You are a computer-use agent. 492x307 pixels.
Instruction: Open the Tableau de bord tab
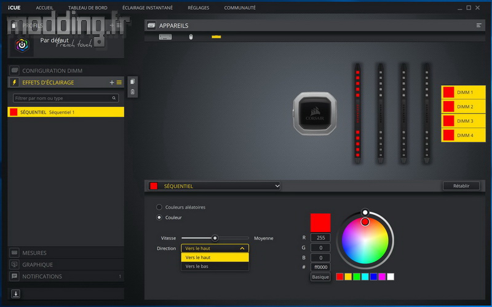[x=88, y=7]
